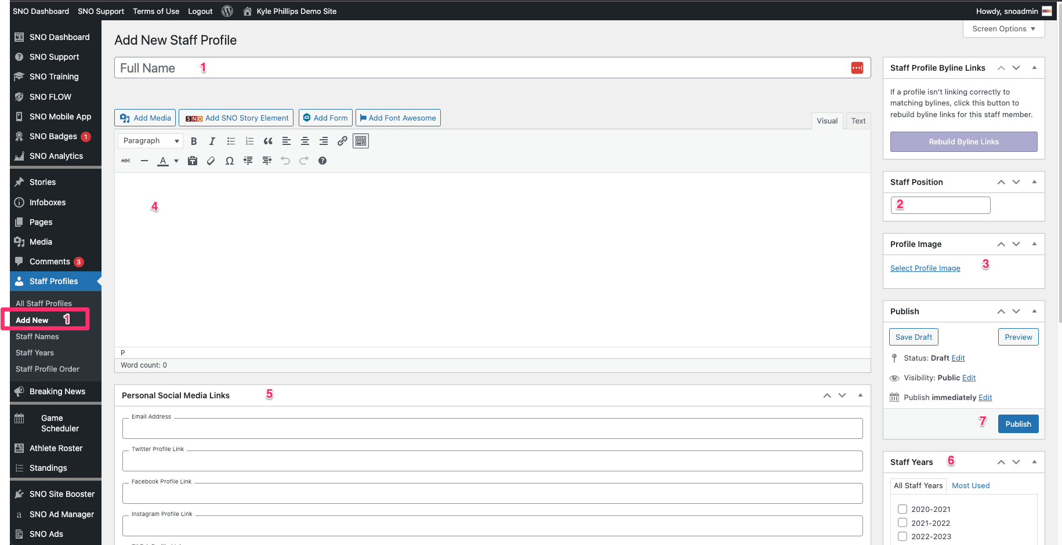The height and width of the screenshot is (545, 1062).
Task: Open keyboard shortcuts help icon
Action: coord(322,161)
